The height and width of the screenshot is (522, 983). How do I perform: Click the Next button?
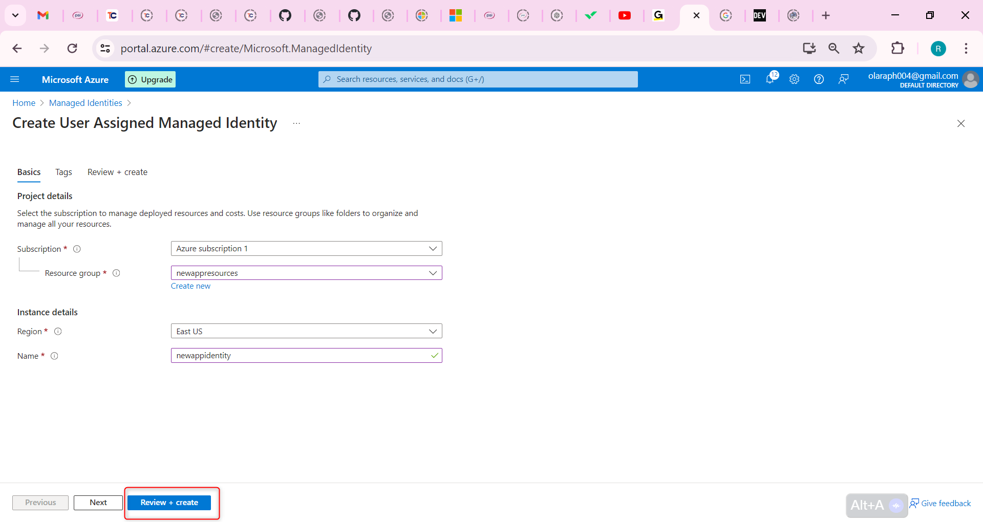point(98,503)
